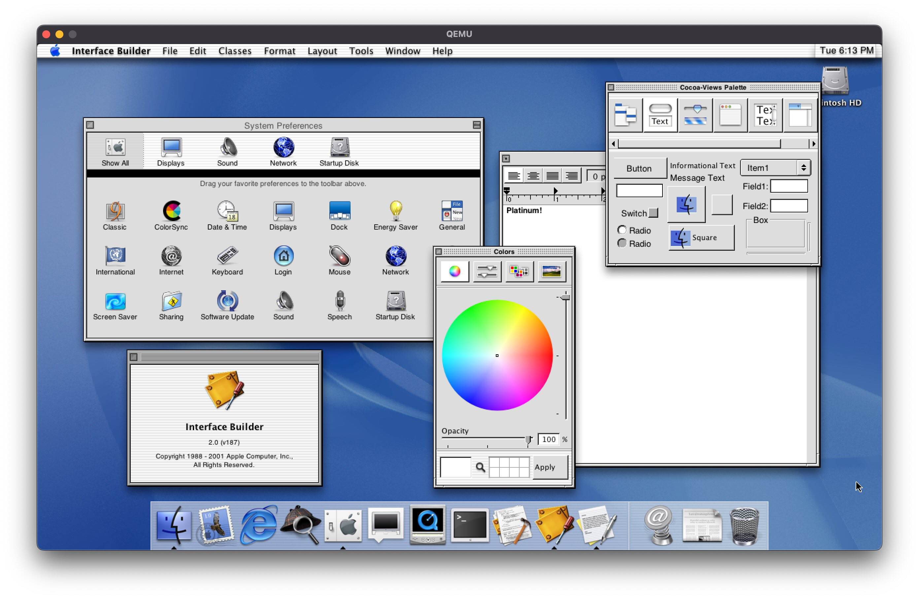
Task: Click Apply in the Colors panel
Action: (550, 467)
